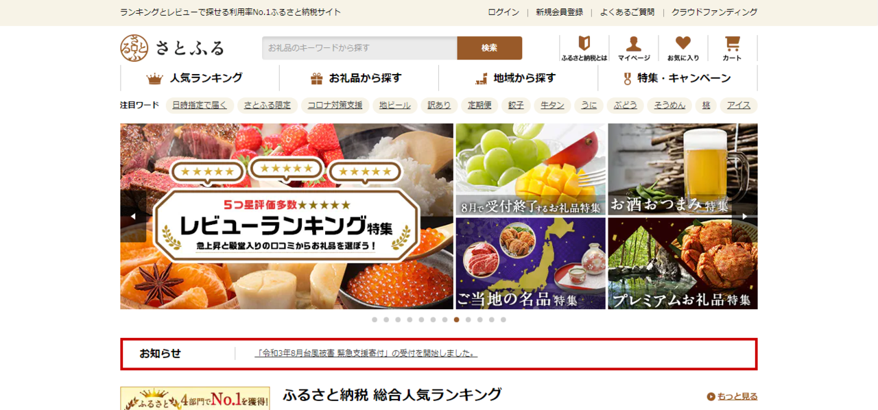The image size is (878, 410).
Task: Open the お礼品から探す menu
Action: 359,78
